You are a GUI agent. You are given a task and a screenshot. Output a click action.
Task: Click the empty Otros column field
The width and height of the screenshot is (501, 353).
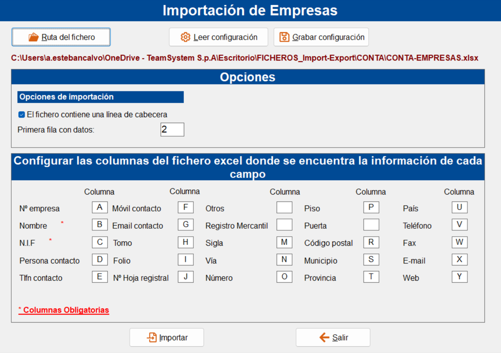284,207
